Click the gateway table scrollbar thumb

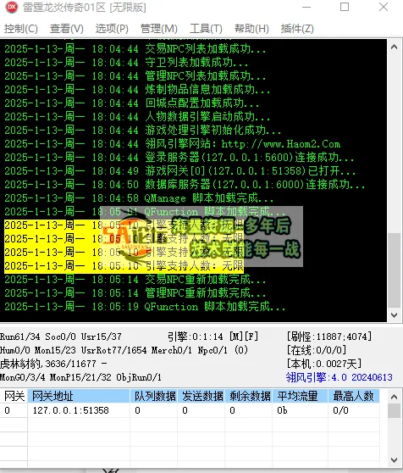394,410
